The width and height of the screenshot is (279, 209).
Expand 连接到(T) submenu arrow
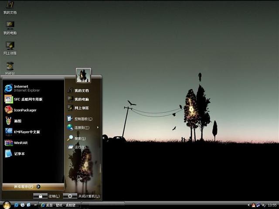pyautogui.click(x=98, y=127)
